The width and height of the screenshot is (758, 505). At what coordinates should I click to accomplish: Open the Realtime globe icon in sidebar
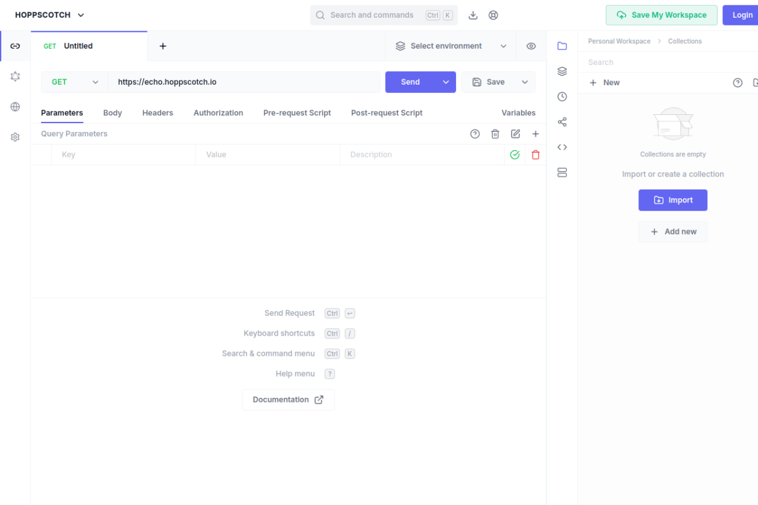click(15, 107)
